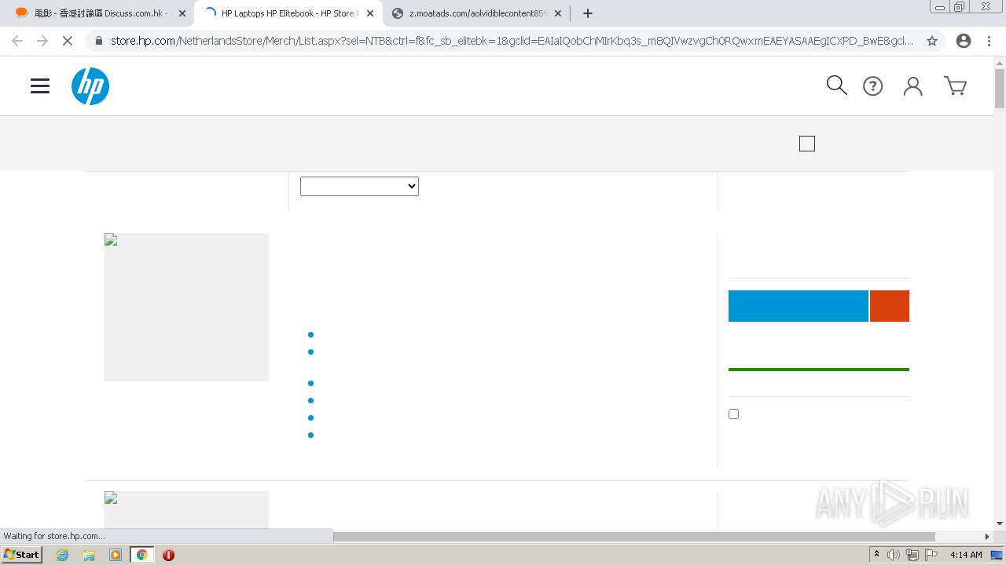Open the search magnifier icon
1006x565 pixels.
pos(836,86)
